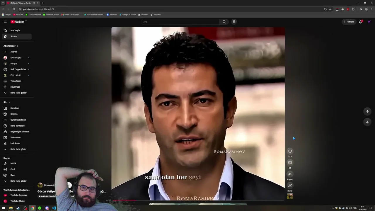
Task: Open the Kick Dashboard bookmark
Action: pyautogui.click(x=33, y=15)
